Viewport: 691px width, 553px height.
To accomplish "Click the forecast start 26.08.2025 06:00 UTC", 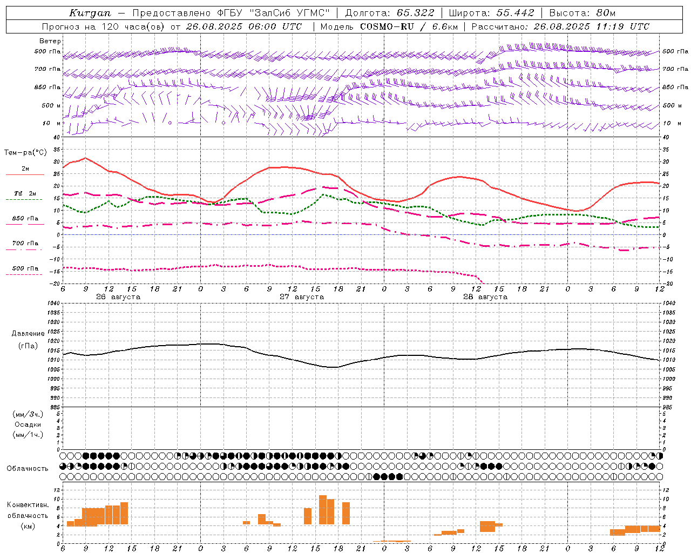I will [x=244, y=26].
